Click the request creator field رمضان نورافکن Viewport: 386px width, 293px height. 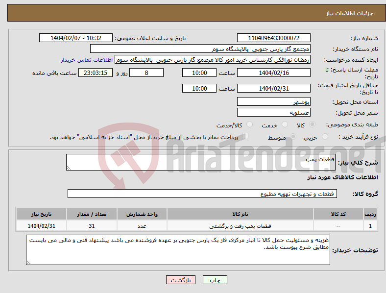point(213,60)
